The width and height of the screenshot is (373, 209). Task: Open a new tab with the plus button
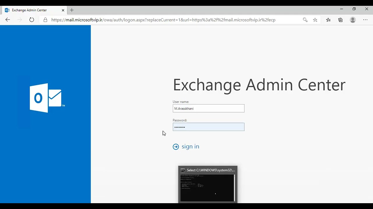(x=72, y=10)
